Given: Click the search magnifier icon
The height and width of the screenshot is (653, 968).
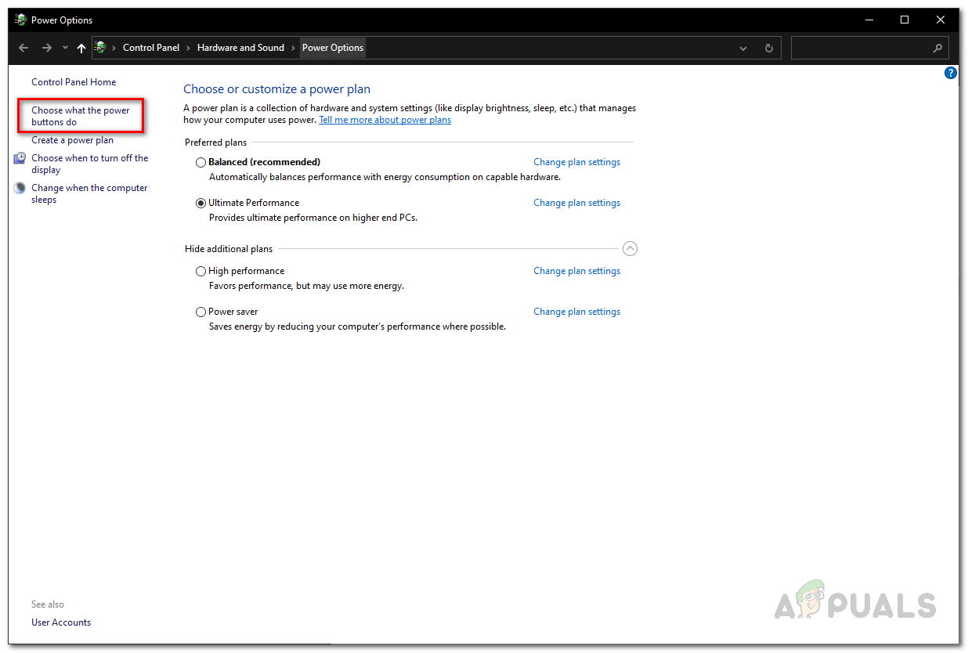Looking at the screenshot, I should (x=937, y=48).
